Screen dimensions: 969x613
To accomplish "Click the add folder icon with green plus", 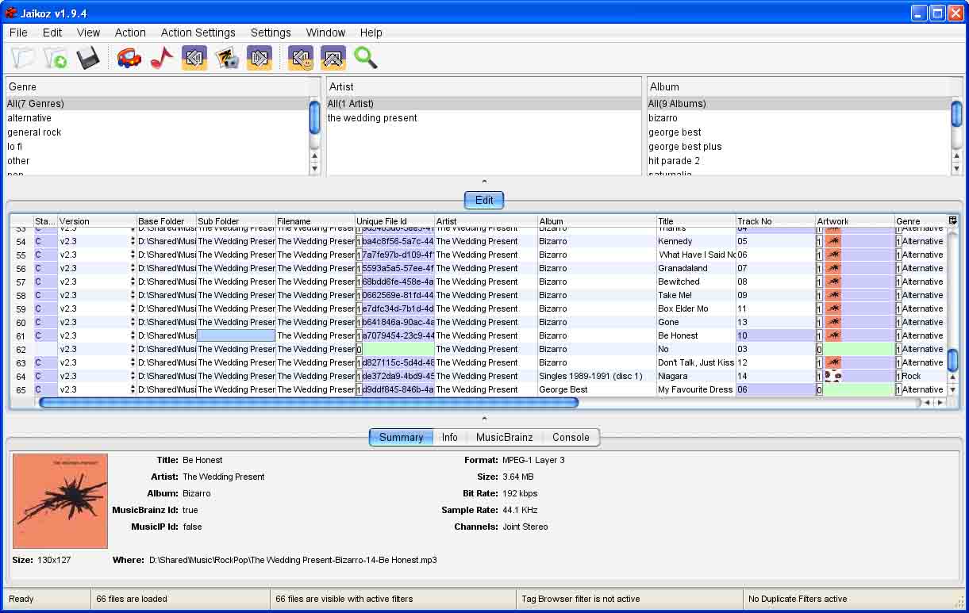I will click(x=56, y=58).
